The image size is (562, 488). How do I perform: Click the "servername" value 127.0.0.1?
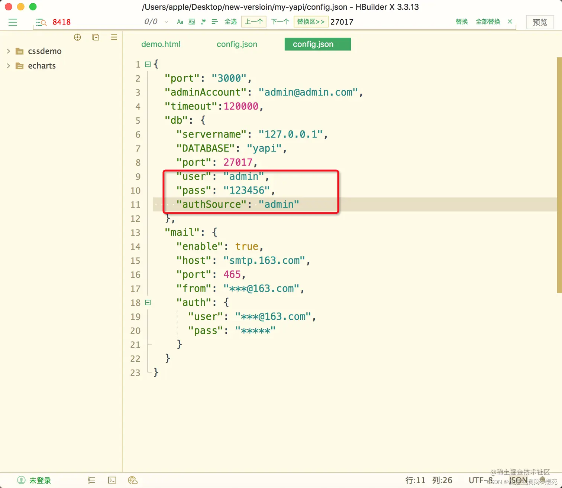pos(291,134)
